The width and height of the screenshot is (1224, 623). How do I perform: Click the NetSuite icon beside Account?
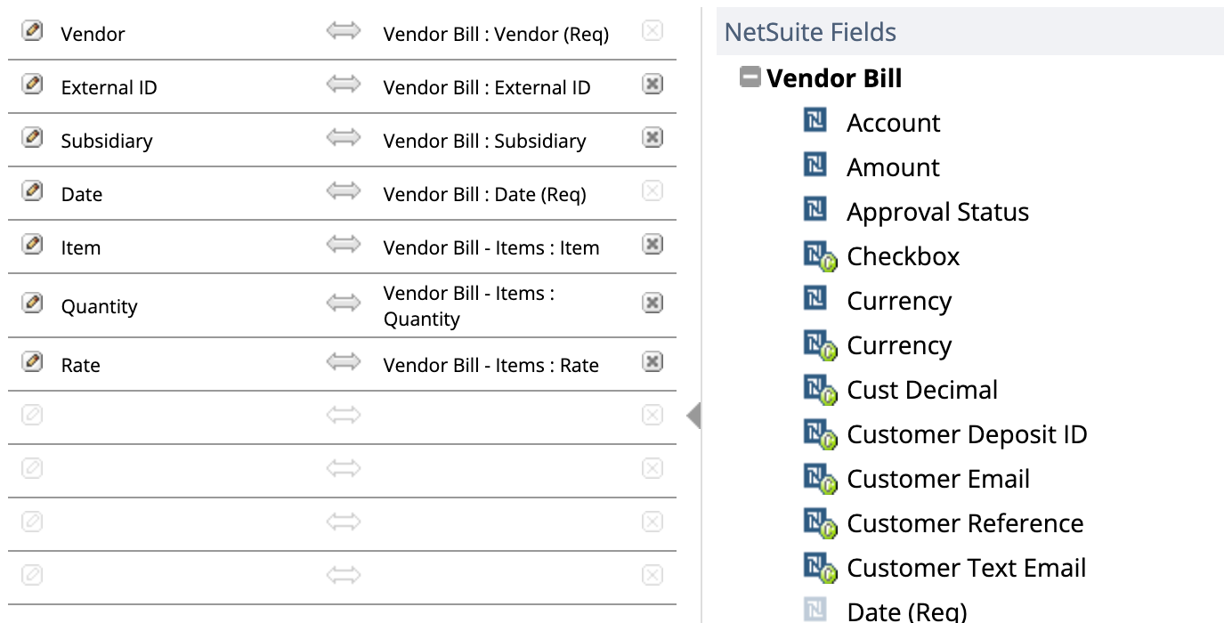click(815, 120)
